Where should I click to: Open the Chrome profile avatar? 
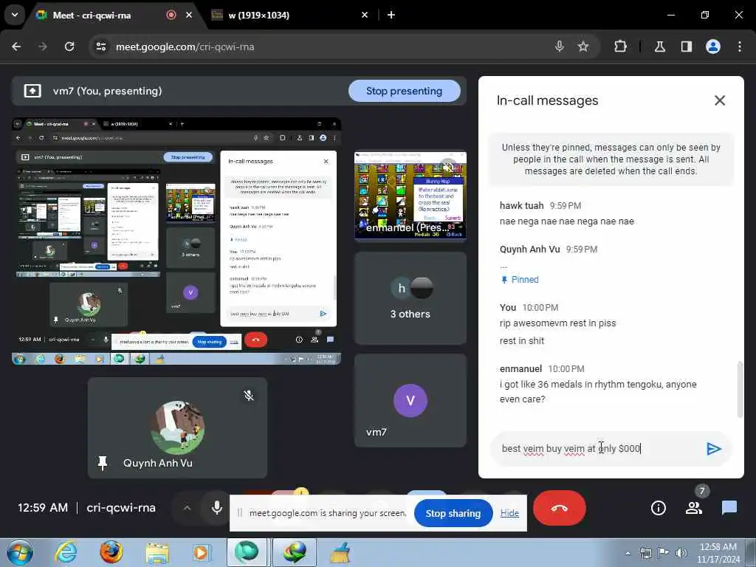[713, 47]
